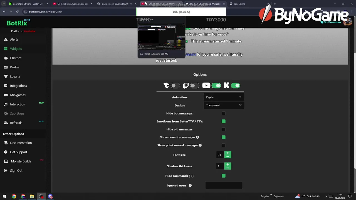Click the MonsterBuilds computer icon
The width and height of the screenshot is (356, 200).
(6, 161)
